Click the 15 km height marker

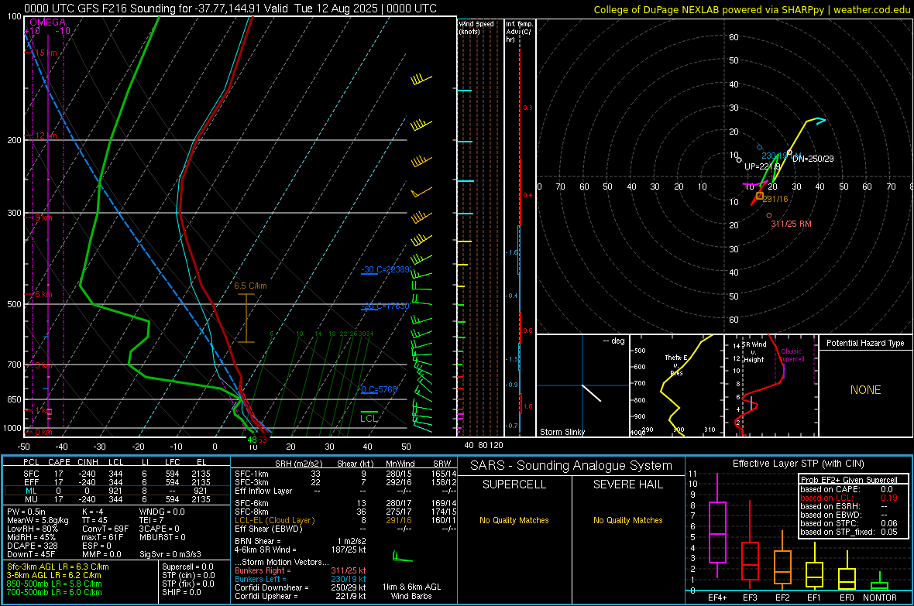coord(46,53)
